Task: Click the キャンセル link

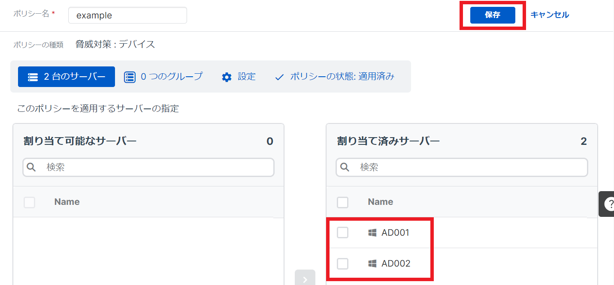Action: coord(550,15)
